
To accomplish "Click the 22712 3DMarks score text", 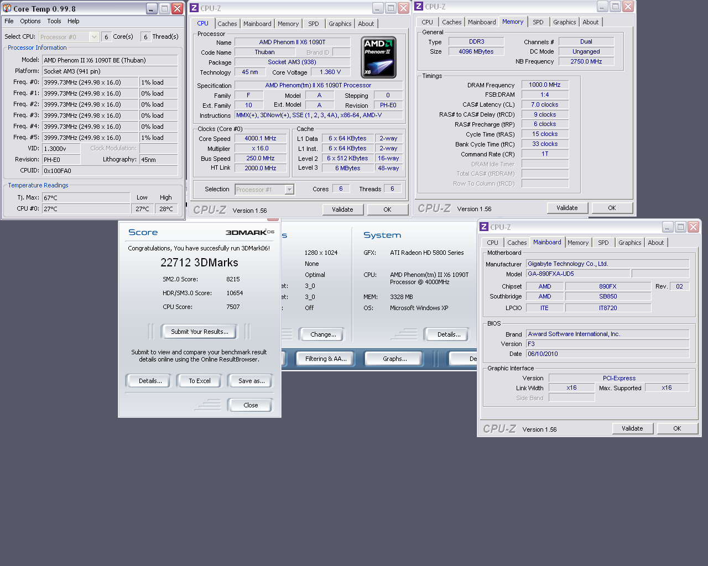I will tap(199, 263).
